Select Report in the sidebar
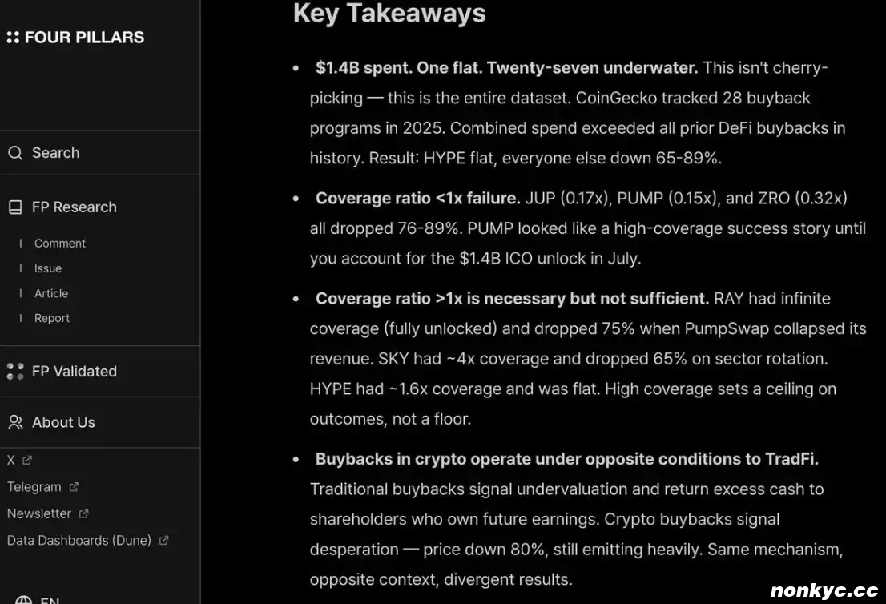 [52, 318]
